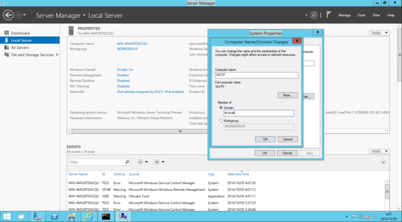
Task: Select Local Server in the sidebar
Action: pyautogui.click(x=30, y=40)
